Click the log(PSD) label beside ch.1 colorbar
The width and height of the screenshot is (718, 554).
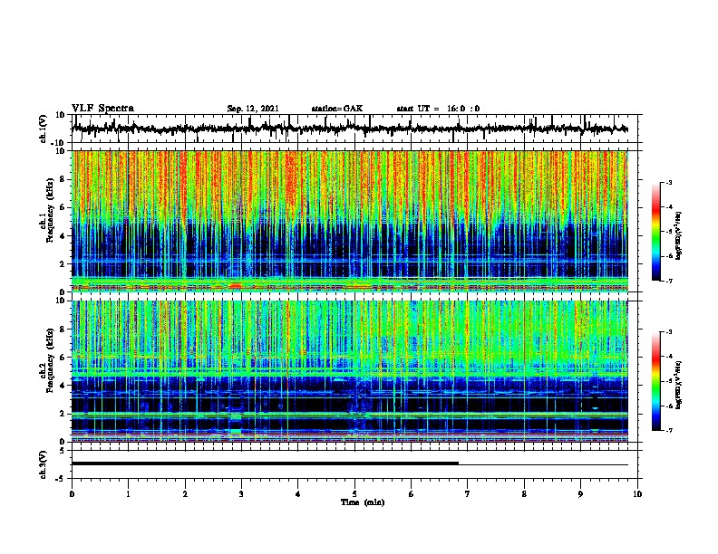tap(679, 235)
